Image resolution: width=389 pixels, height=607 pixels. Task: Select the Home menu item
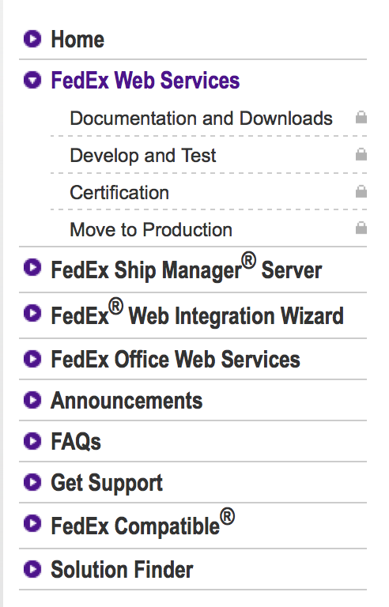77,39
